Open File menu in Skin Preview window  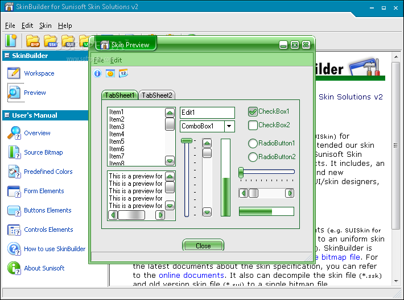[x=98, y=60]
